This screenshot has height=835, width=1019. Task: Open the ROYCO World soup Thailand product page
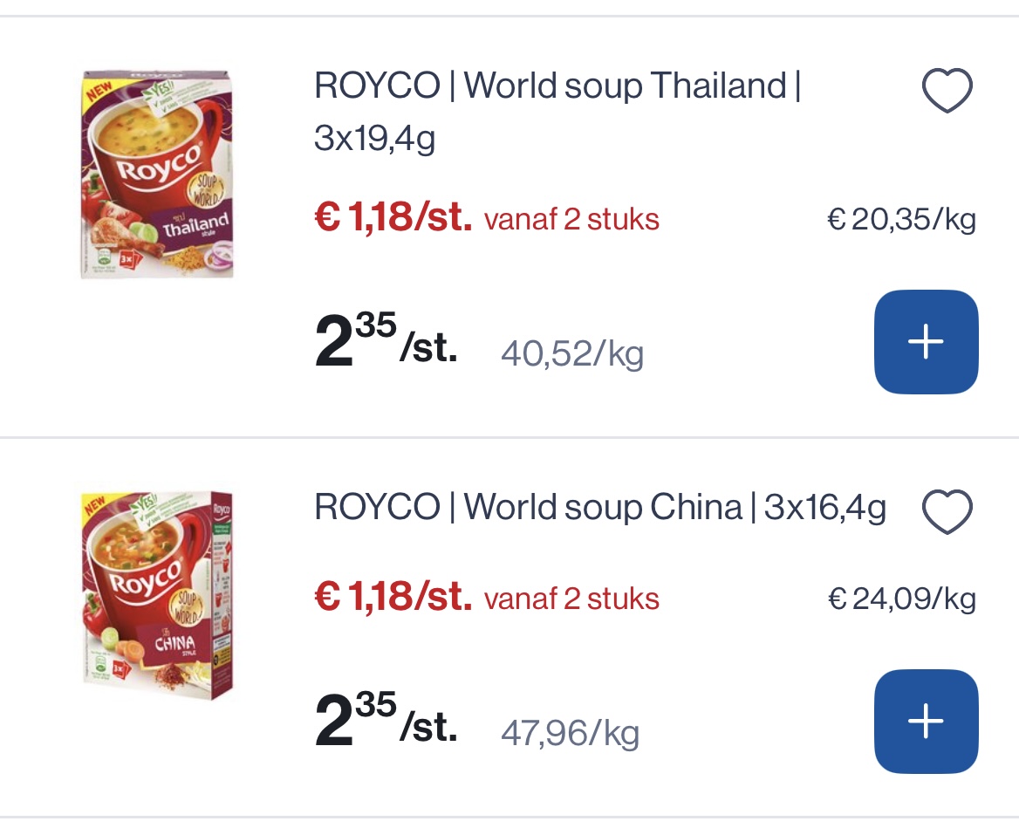point(557,109)
